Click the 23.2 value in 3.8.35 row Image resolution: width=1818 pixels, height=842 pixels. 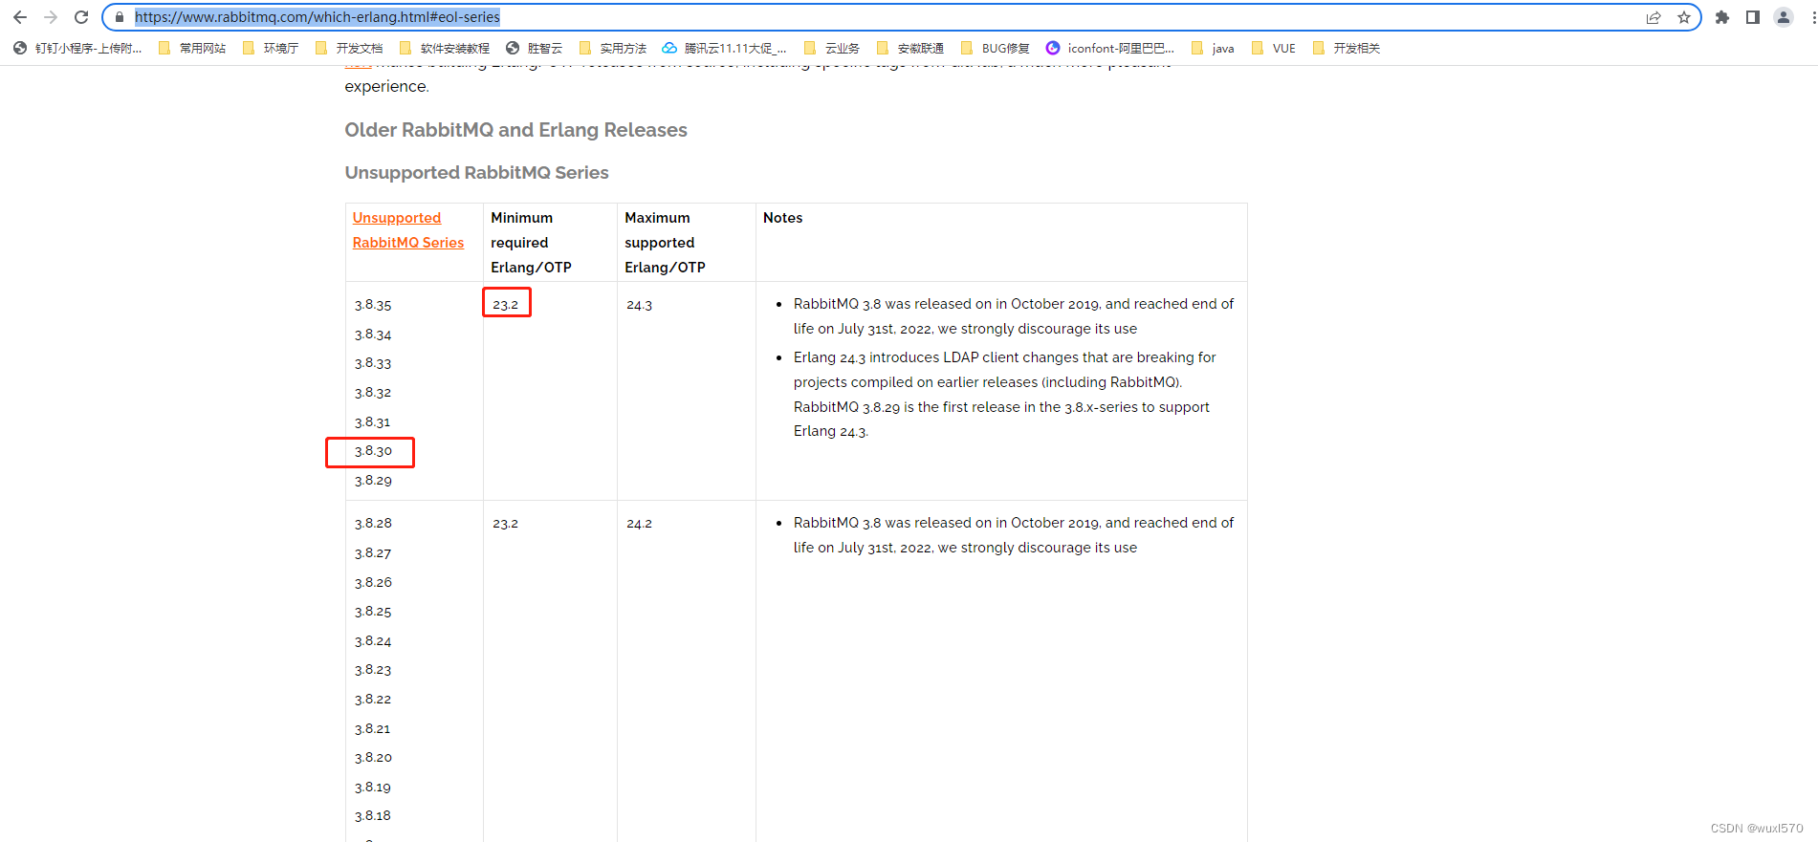tap(506, 305)
